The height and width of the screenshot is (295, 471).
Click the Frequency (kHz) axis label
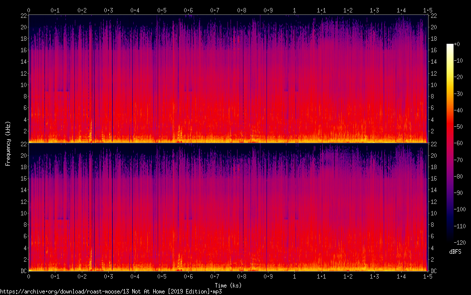[x=8, y=143]
